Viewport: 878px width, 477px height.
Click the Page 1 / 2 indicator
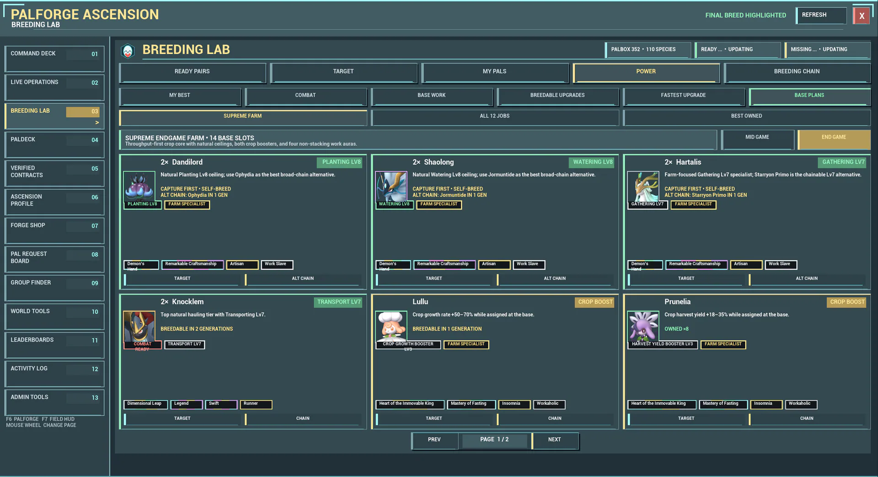tap(494, 441)
